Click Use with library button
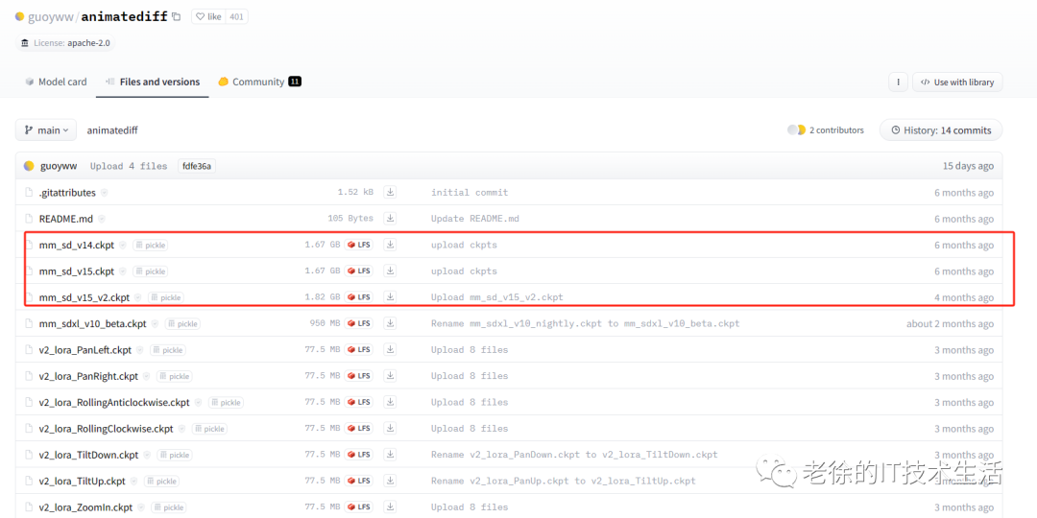Image resolution: width=1037 pixels, height=518 pixels. pos(957,82)
